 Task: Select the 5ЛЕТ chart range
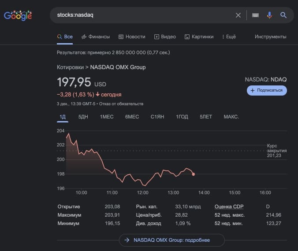point(206,117)
